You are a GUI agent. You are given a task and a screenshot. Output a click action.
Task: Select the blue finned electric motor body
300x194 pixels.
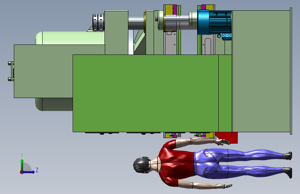(220, 22)
